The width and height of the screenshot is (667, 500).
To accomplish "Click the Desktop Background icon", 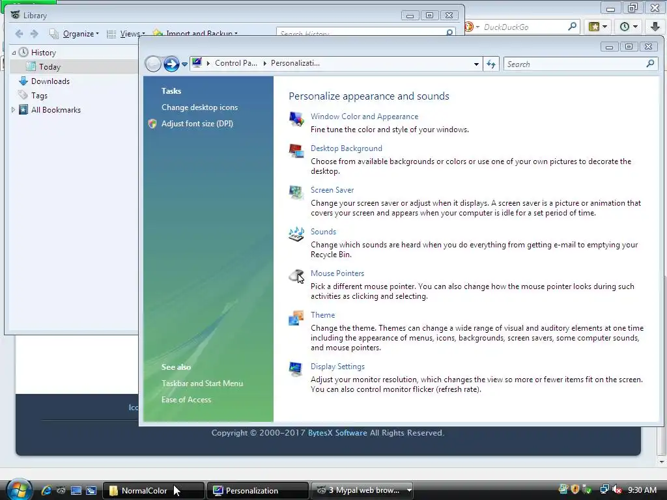I will coord(296,150).
